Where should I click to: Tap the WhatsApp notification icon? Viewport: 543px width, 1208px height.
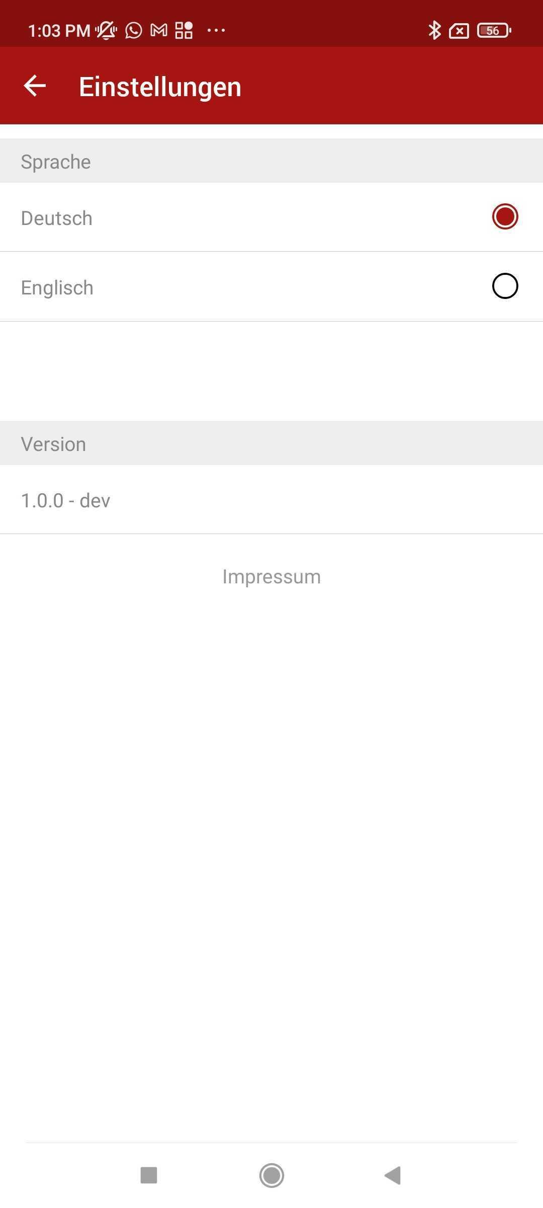pos(133,31)
